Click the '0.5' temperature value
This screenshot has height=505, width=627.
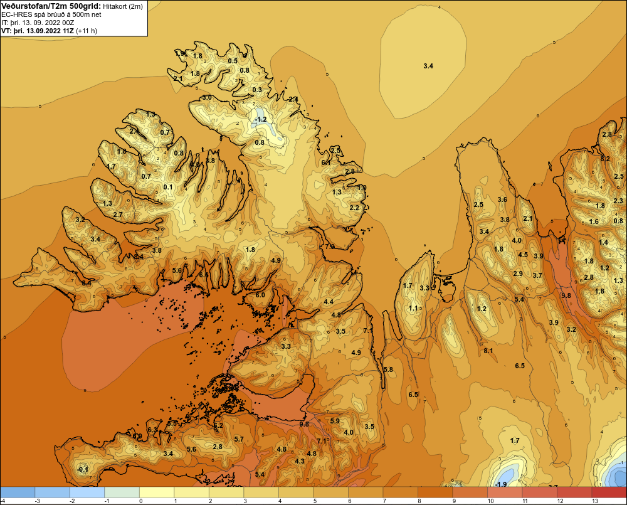pyautogui.click(x=233, y=61)
